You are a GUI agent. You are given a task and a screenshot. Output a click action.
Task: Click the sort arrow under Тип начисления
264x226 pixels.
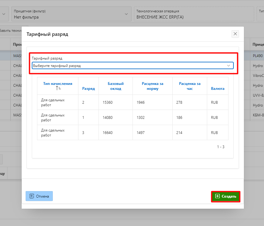click(58, 88)
